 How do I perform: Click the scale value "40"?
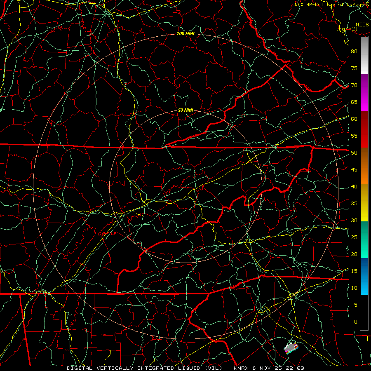click(354, 187)
